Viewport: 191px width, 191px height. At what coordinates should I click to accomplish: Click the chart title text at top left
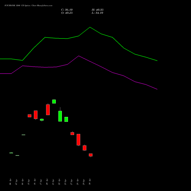[x=28, y=5]
